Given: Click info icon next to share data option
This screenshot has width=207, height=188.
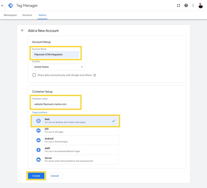Looking at the screenshot, I should click(x=95, y=75).
